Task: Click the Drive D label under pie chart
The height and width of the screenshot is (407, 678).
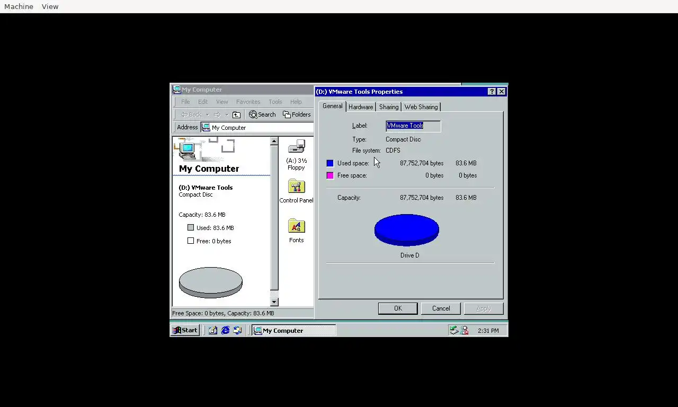Action: point(409,255)
